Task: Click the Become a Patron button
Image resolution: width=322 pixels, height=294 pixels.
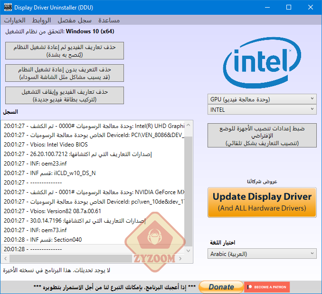Action: pyautogui.click(x=267, y=287)
